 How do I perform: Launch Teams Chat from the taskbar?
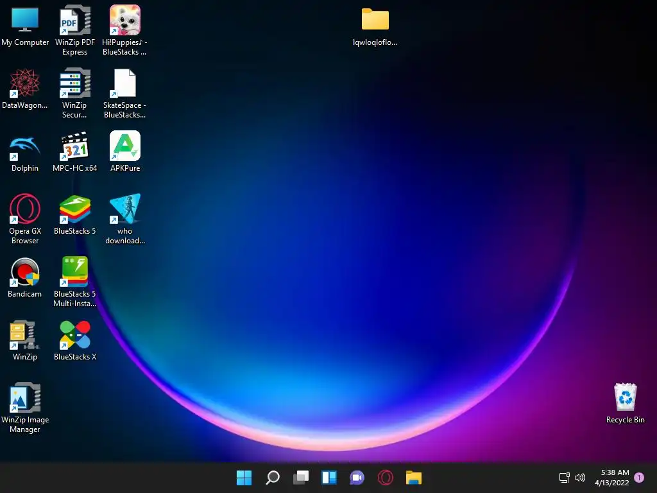click(357, 478)
